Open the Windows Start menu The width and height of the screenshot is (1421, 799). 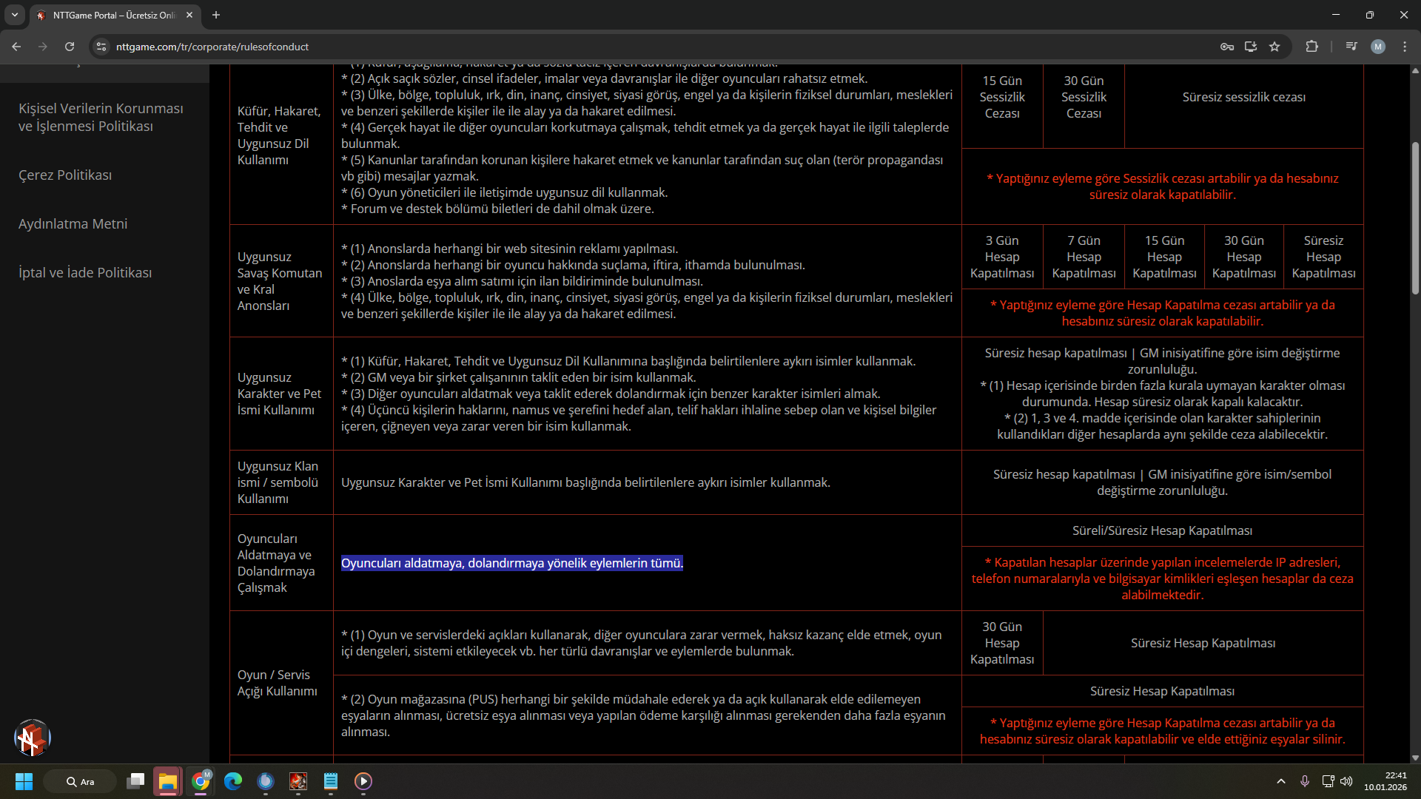[x=24, y=781]
